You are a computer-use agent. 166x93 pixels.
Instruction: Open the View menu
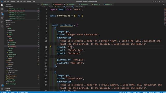18,1
